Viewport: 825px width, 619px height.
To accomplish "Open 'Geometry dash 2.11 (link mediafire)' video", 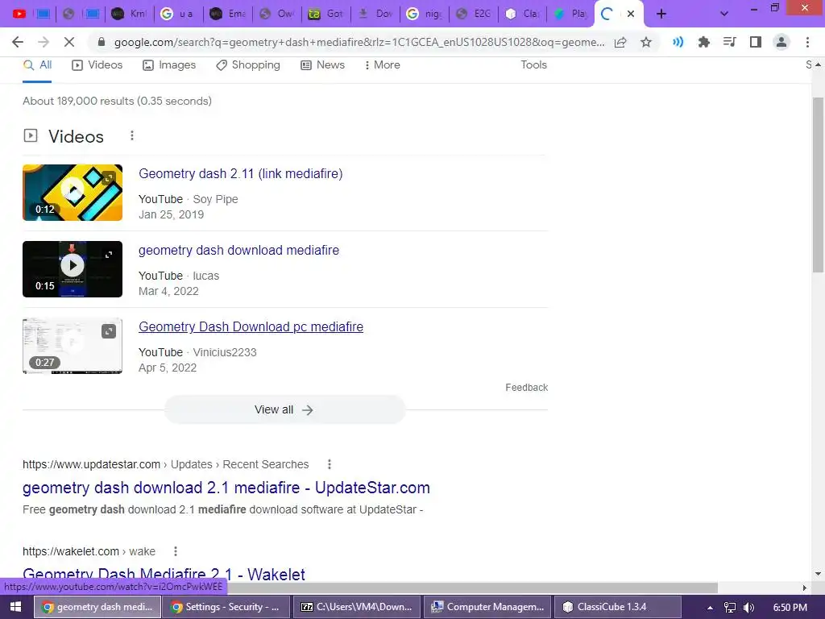I will point(240,174).
